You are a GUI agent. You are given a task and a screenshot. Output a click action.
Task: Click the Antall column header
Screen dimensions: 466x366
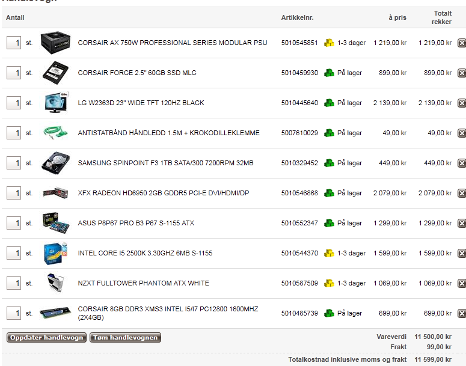(x=15, y=17)
